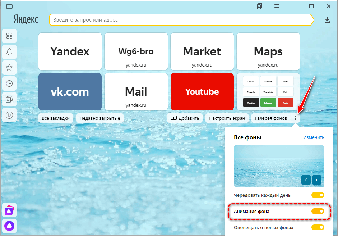Toggle 'Оповещать о новых фонах' switch

[318, 227]
